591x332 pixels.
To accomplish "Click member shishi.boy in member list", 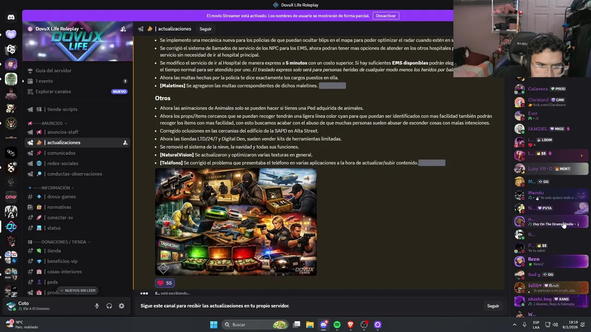I will 551,301.
